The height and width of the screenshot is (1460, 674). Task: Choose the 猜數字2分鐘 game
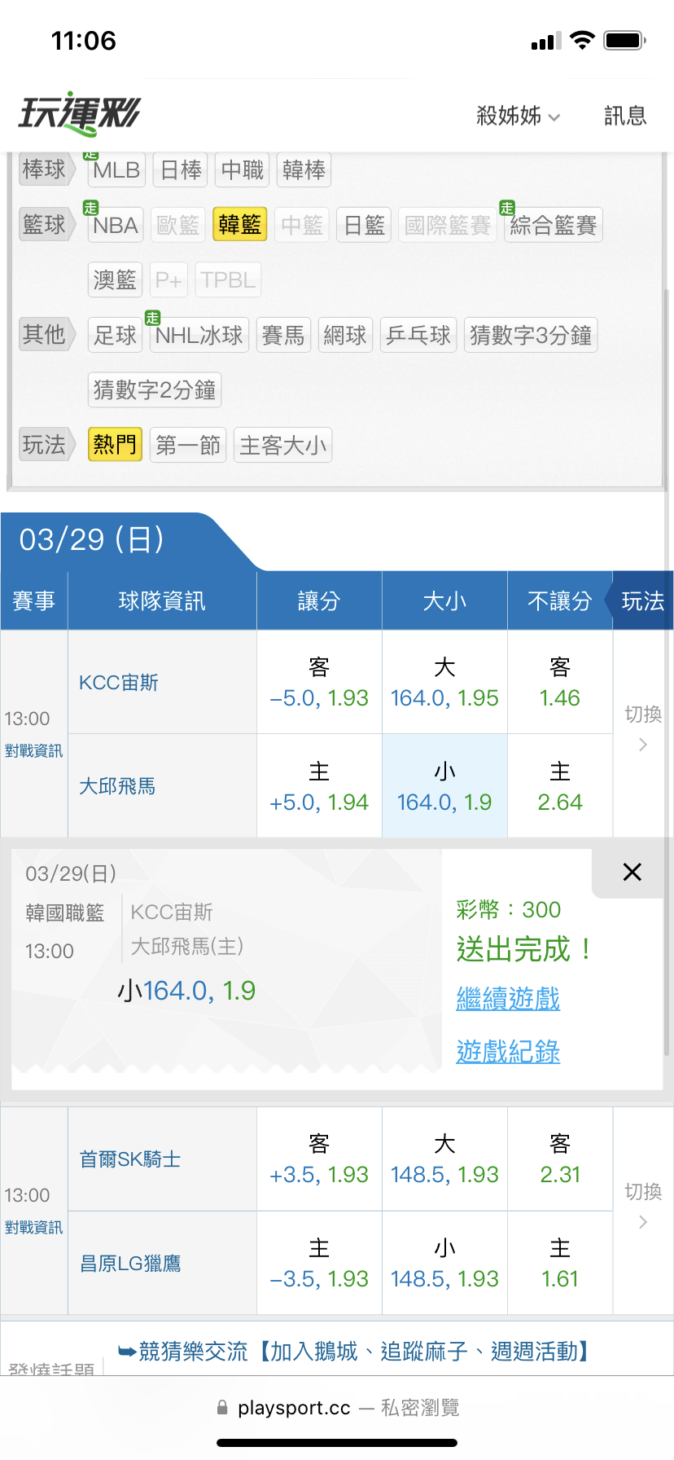[155, 389]
